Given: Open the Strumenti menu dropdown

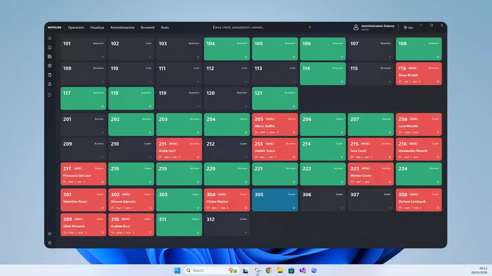Looking at the screenshot, I should pos(148,27).
